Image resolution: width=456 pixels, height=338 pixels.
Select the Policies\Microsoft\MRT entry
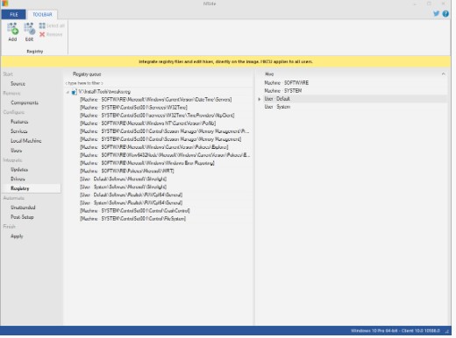click(127, 171)
